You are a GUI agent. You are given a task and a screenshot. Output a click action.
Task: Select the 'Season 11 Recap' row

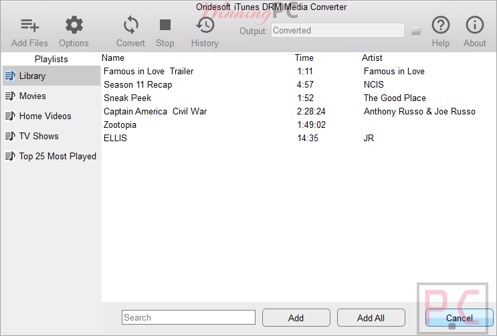pos(298,84)
